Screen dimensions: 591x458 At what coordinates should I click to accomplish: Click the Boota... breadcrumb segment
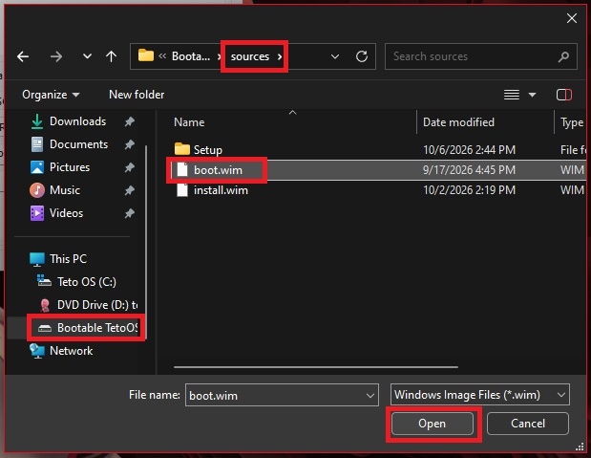[x=191, y=56]
